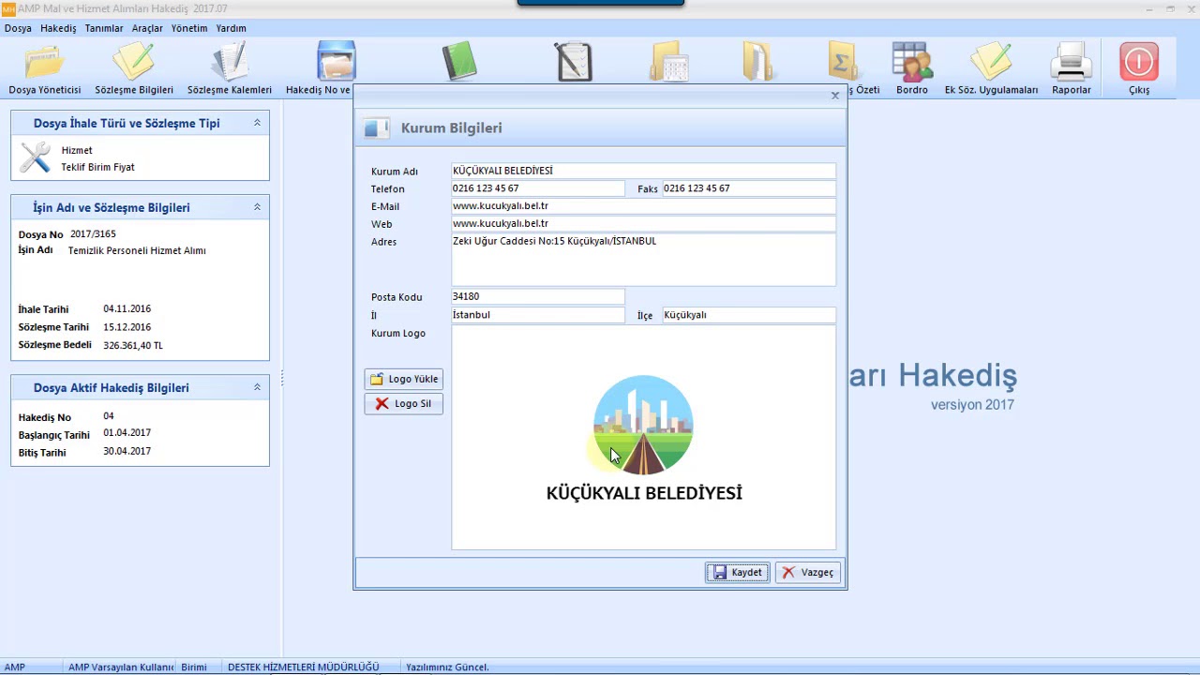
Task: Click the Çıkış exit icon
Action: click(1138, 69)
